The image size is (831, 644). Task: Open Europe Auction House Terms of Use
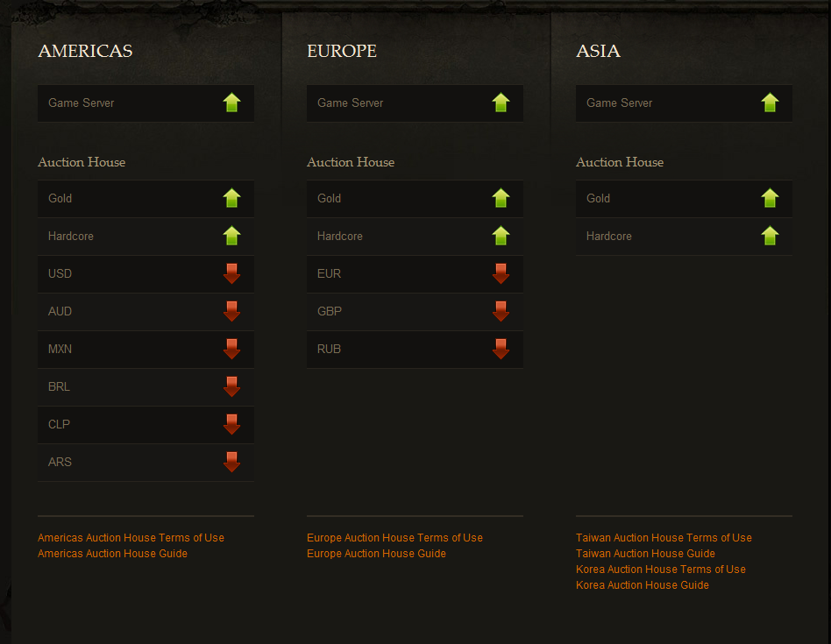pos(394,538)
